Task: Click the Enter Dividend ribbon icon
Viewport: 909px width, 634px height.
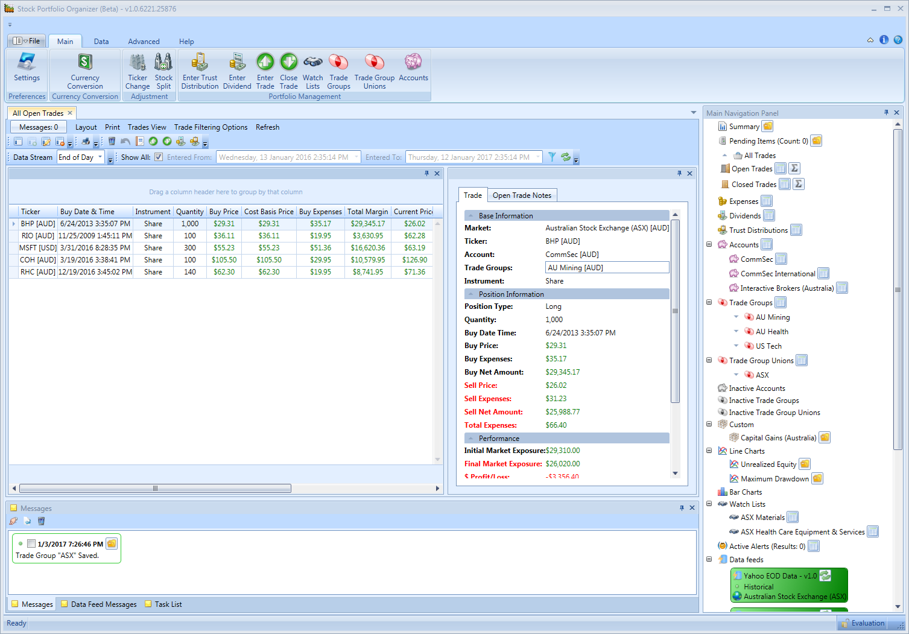Action: pos(236,69)
